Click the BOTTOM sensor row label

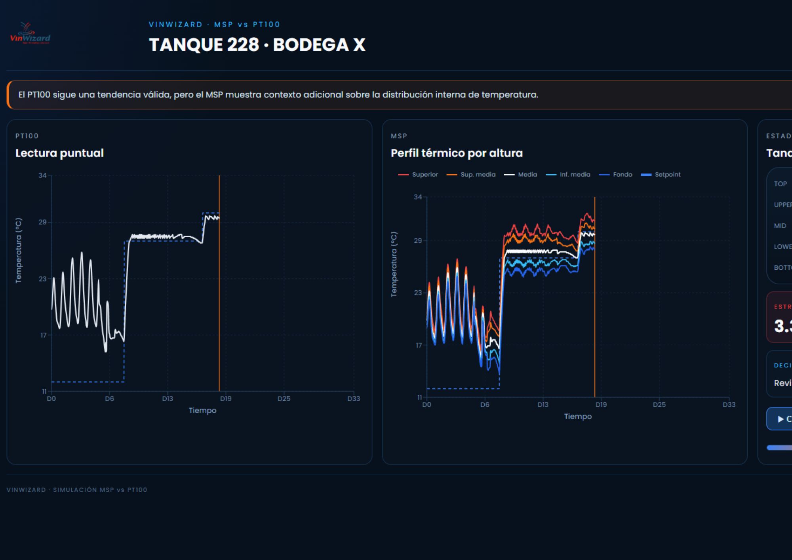(x=782, y=268)
